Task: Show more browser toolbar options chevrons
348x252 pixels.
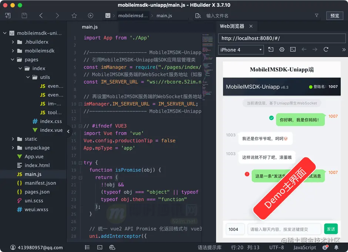Action: pos(344,50)
